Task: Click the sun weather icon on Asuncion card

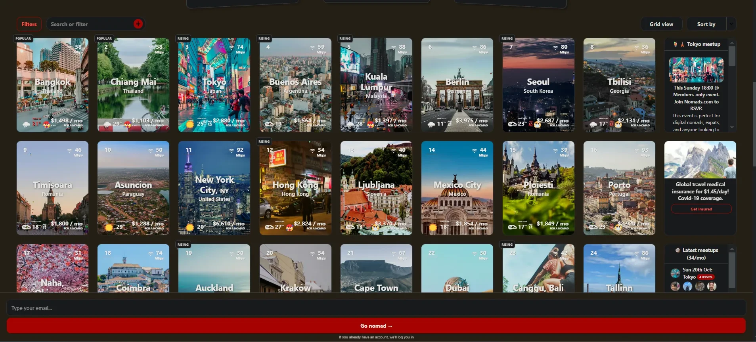Action: point(109,227)
